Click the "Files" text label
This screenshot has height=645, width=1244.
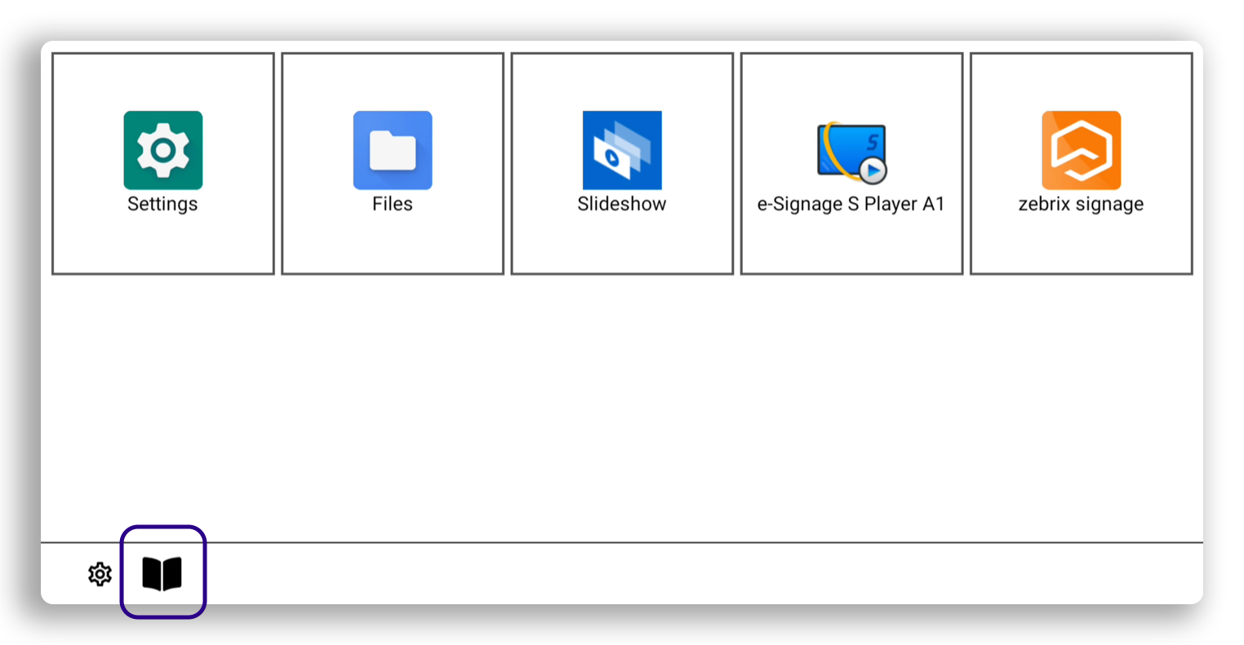click(393, 204)
